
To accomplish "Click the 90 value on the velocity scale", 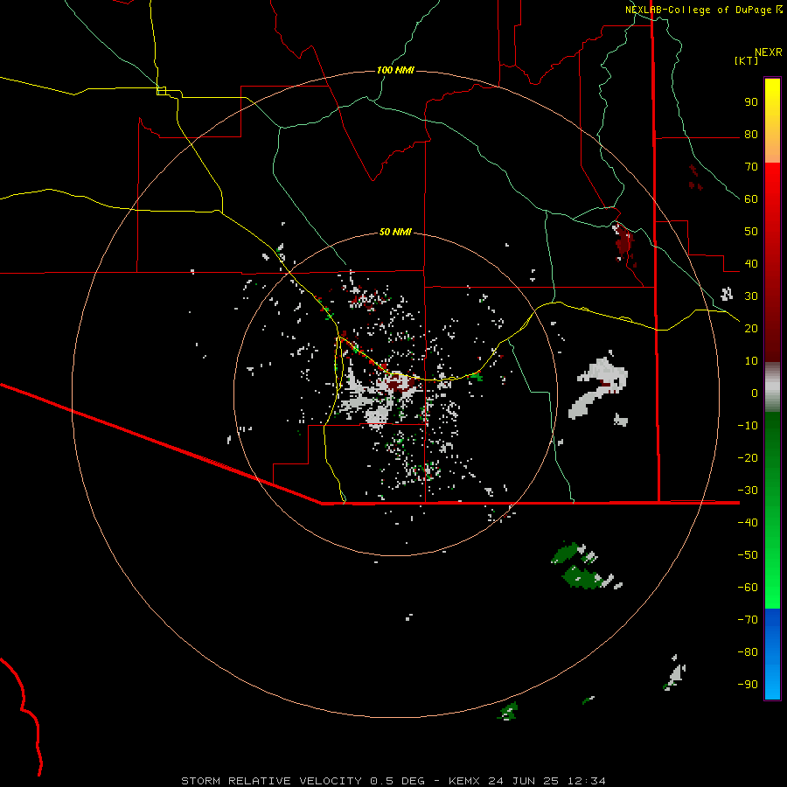I will tap(751, 102).
